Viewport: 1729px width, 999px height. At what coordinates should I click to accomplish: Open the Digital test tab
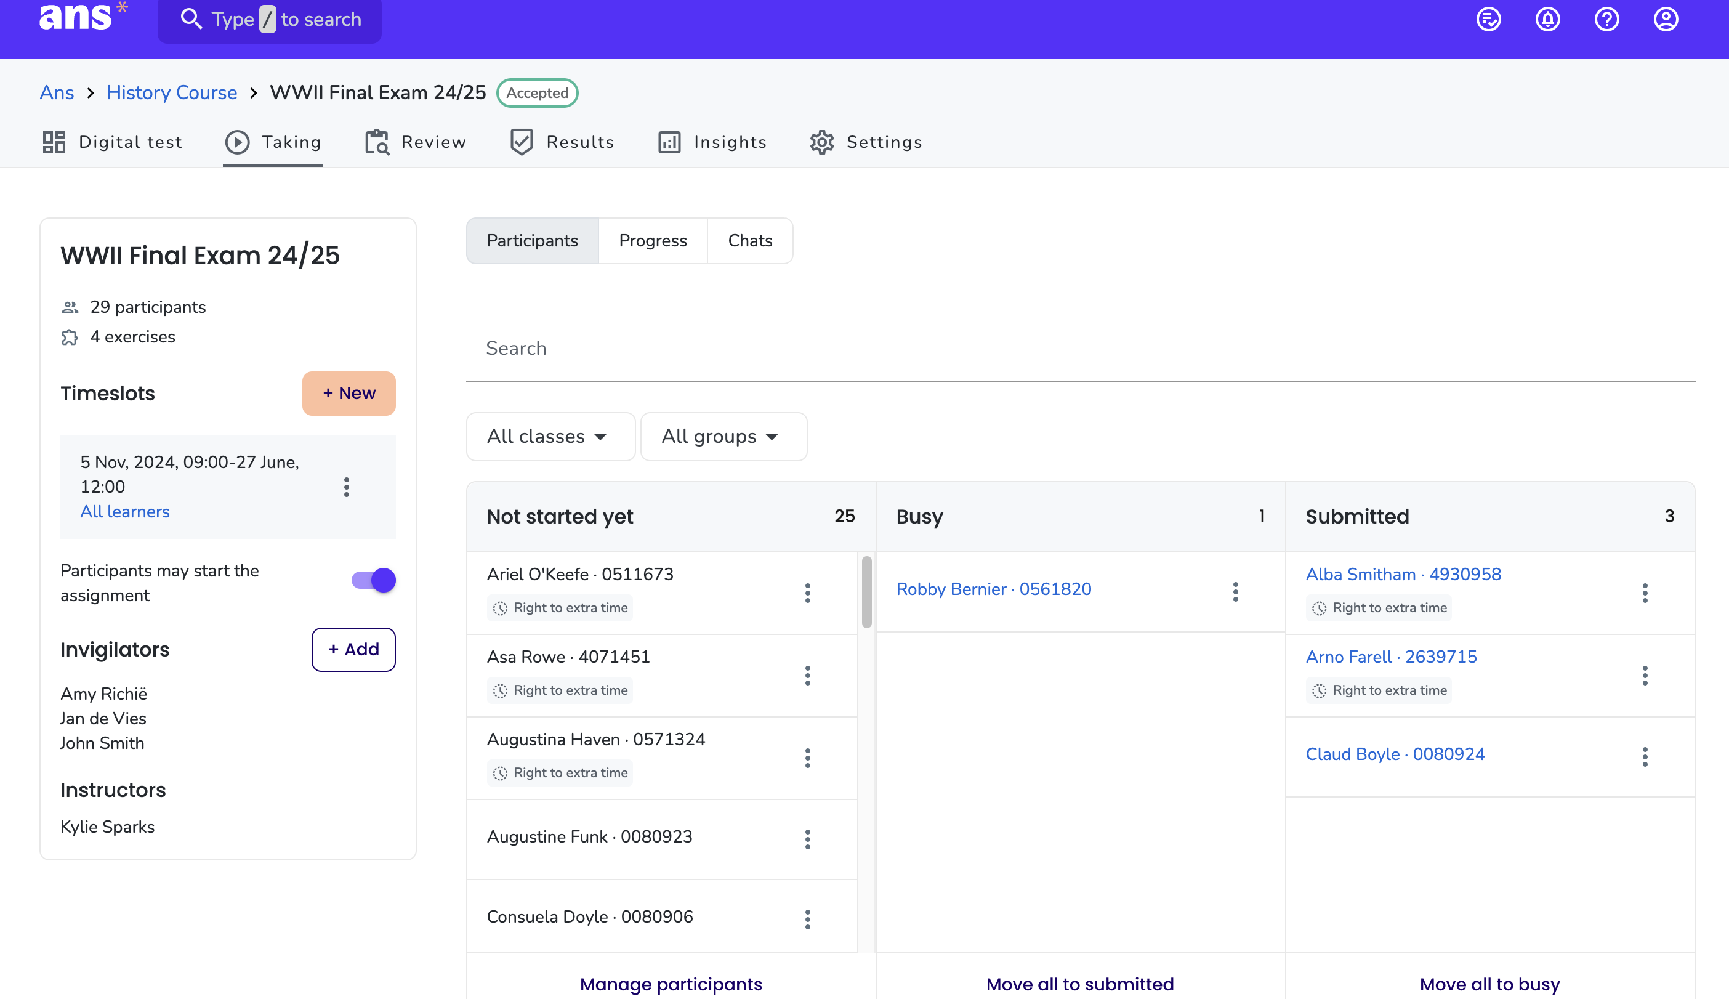pos(113,142)
